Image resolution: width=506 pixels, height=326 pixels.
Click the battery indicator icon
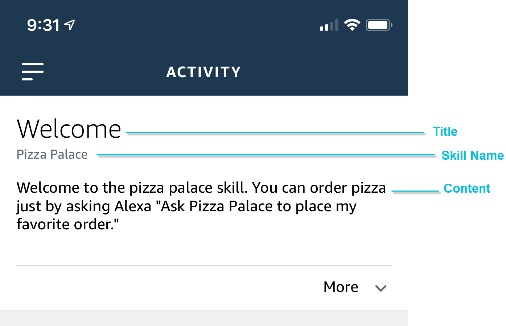point(379,25)
